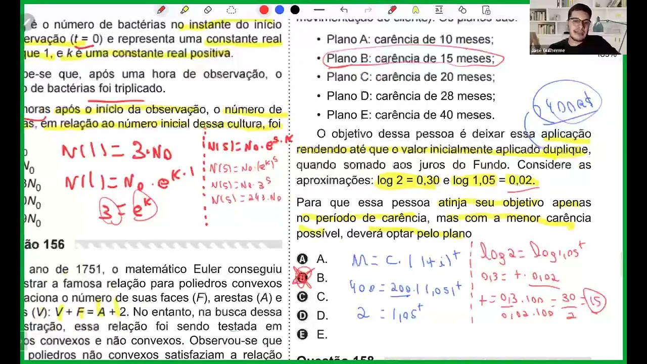Click the 'ão 156' question heading

[x=44, y=245]
